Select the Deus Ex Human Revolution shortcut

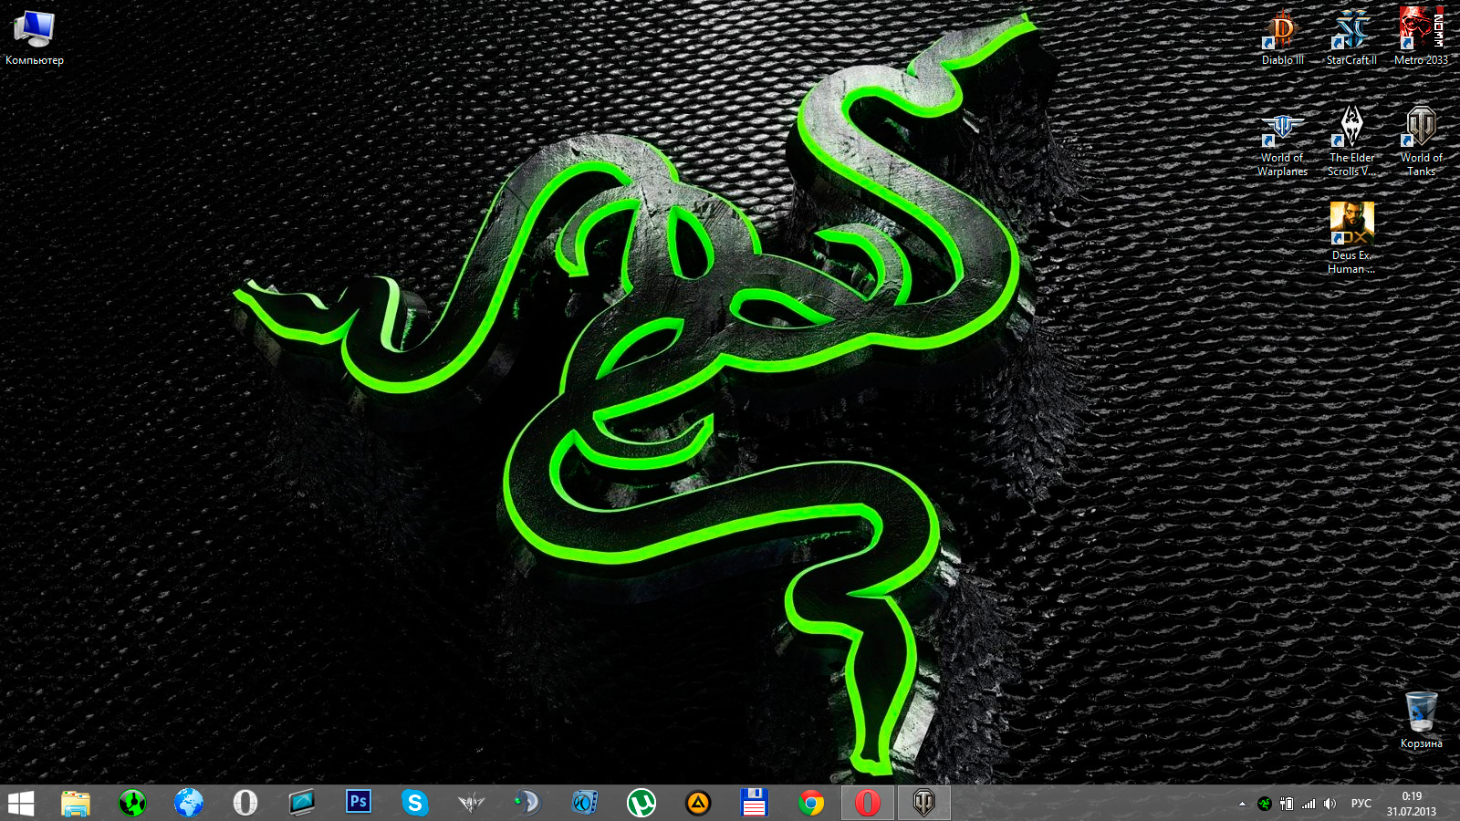1351,239
